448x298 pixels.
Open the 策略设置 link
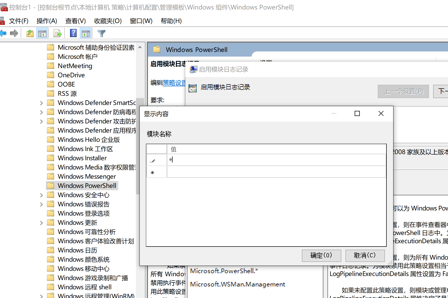point(174,83)
